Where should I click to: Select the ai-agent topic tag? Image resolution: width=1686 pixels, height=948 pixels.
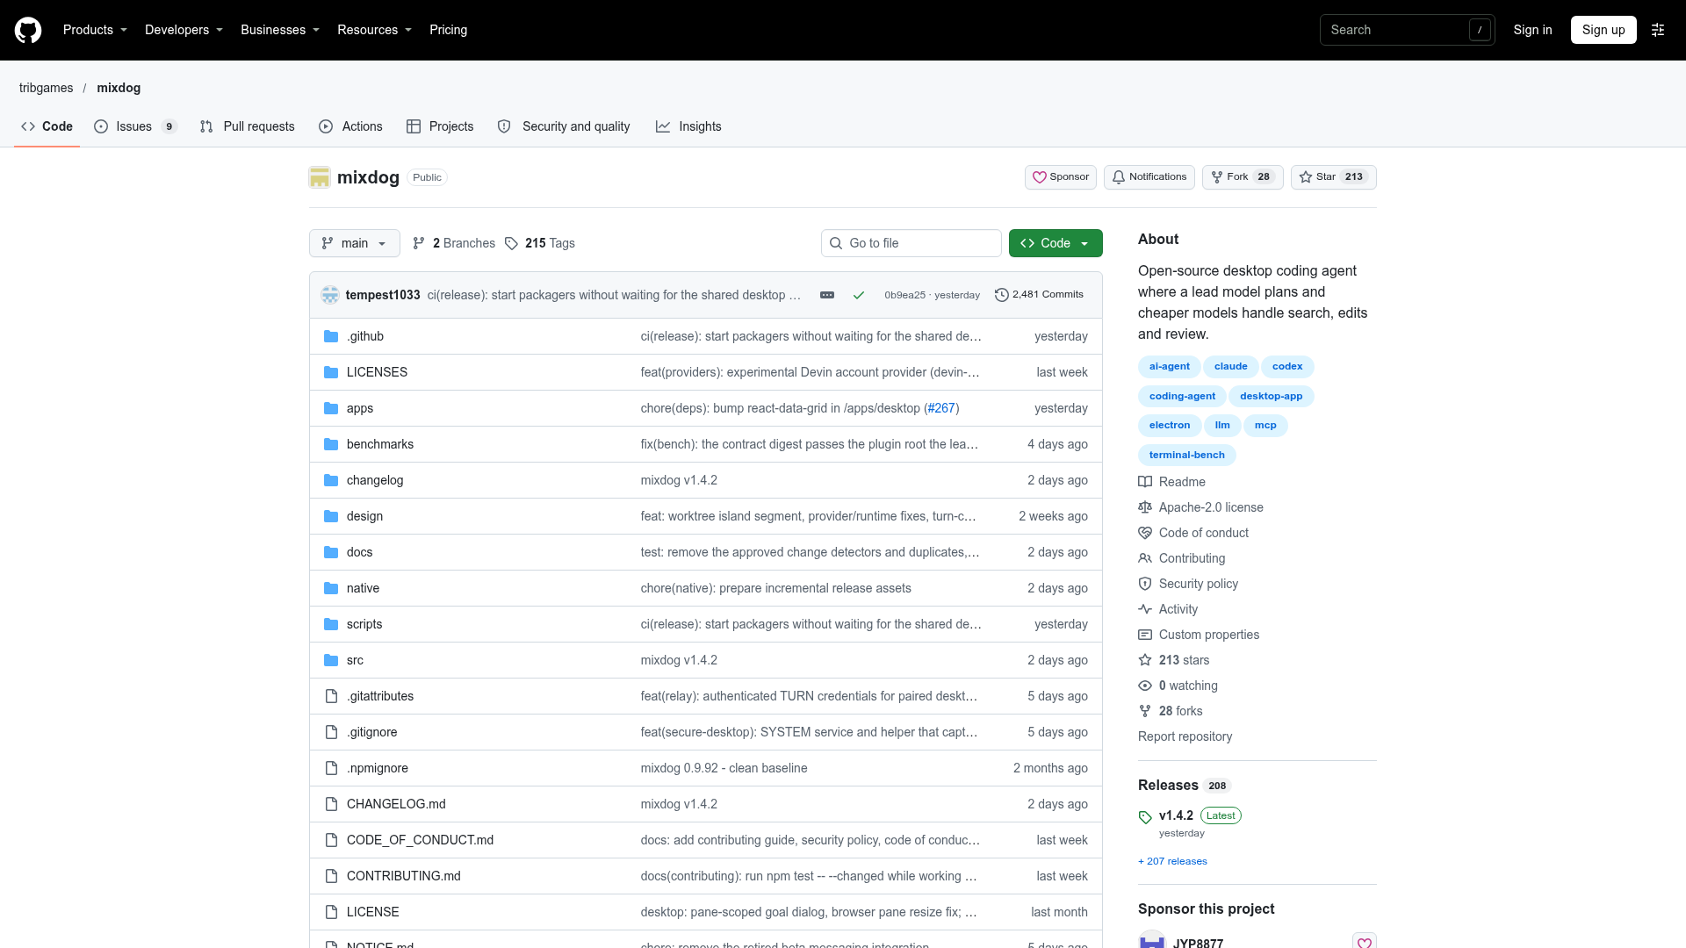click(1170, 367)
